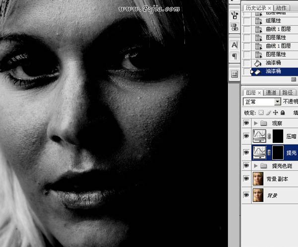Viewport: 298px width, 247px height.
Task: Switch to the 历史记录 tab
Action: (256, 8)
